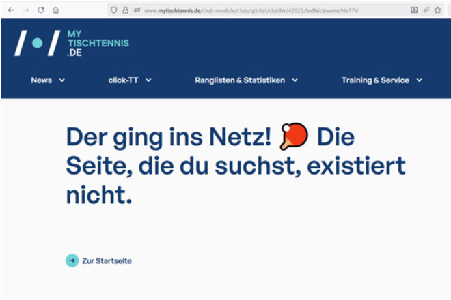Screen dimensions: 451x300
Task: Go back with the browser back arrow
Action: point(11,10)
